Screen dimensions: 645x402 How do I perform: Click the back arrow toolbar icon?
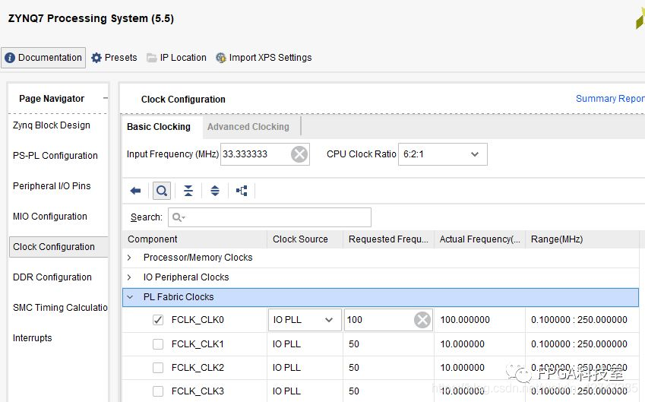click(135, 191)
